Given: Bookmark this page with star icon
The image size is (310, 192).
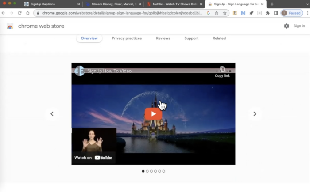Looking at the screenshot, I should pos(225,13).
